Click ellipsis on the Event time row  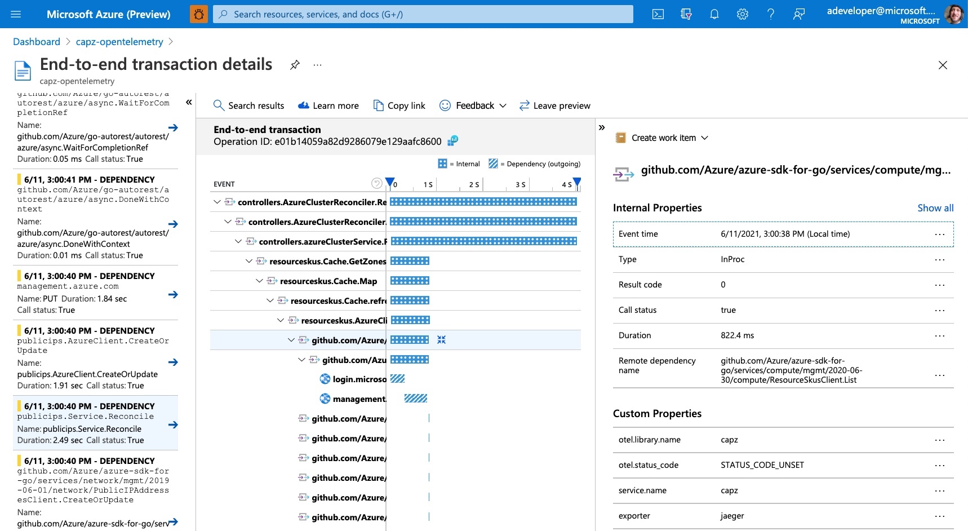(x=940, y=234)
